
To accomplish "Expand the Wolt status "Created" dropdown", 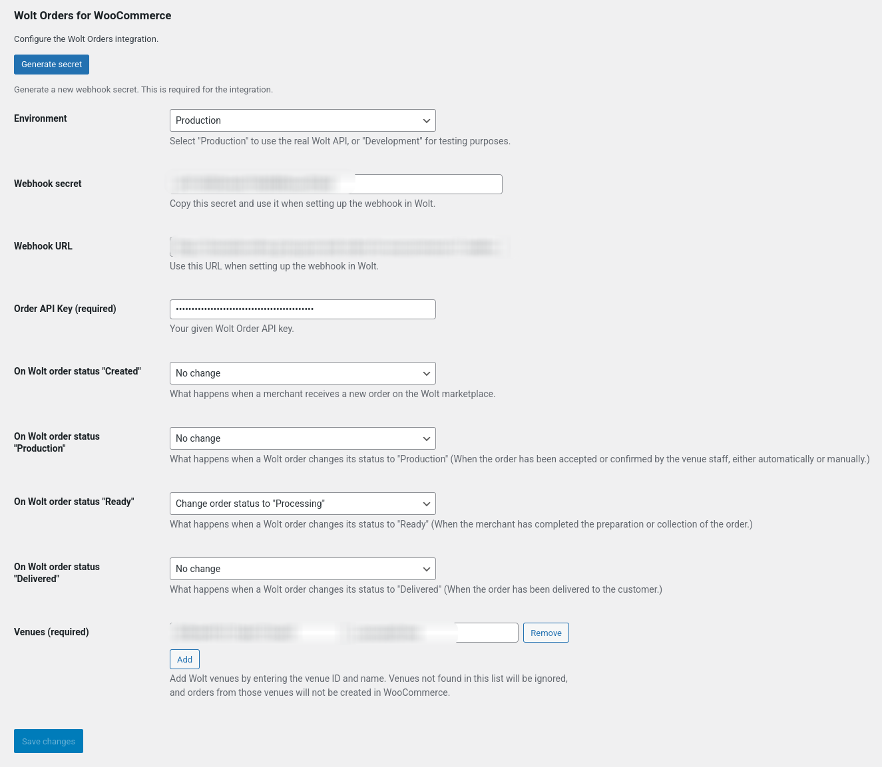I will [302, 373].
